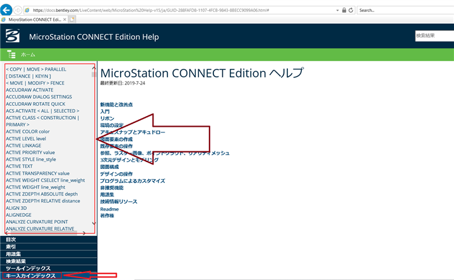Click the refresh page icon
This screenshot has width=454, height=280.
[351, 10]
